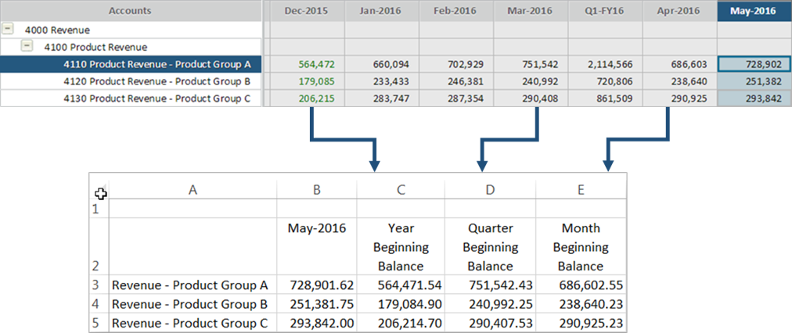Select the 4120 Product Group B row
The height and width of the screenshot is (333, 792).
click(131, 81)
